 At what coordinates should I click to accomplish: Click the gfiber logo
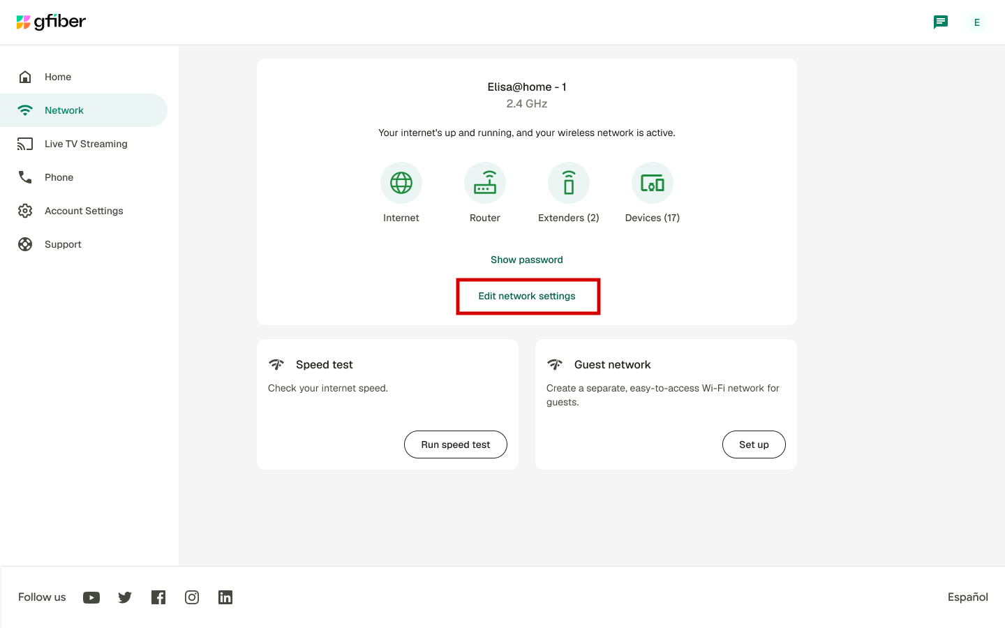pos(51,22)
